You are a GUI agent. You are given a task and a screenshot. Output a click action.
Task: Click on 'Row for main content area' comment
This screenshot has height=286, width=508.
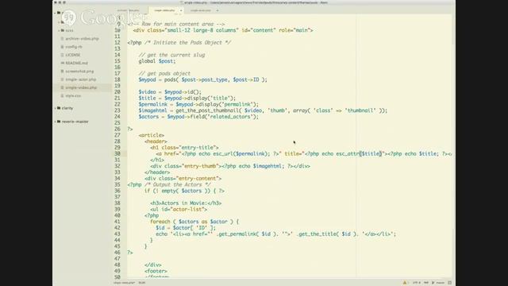[178, 24]
